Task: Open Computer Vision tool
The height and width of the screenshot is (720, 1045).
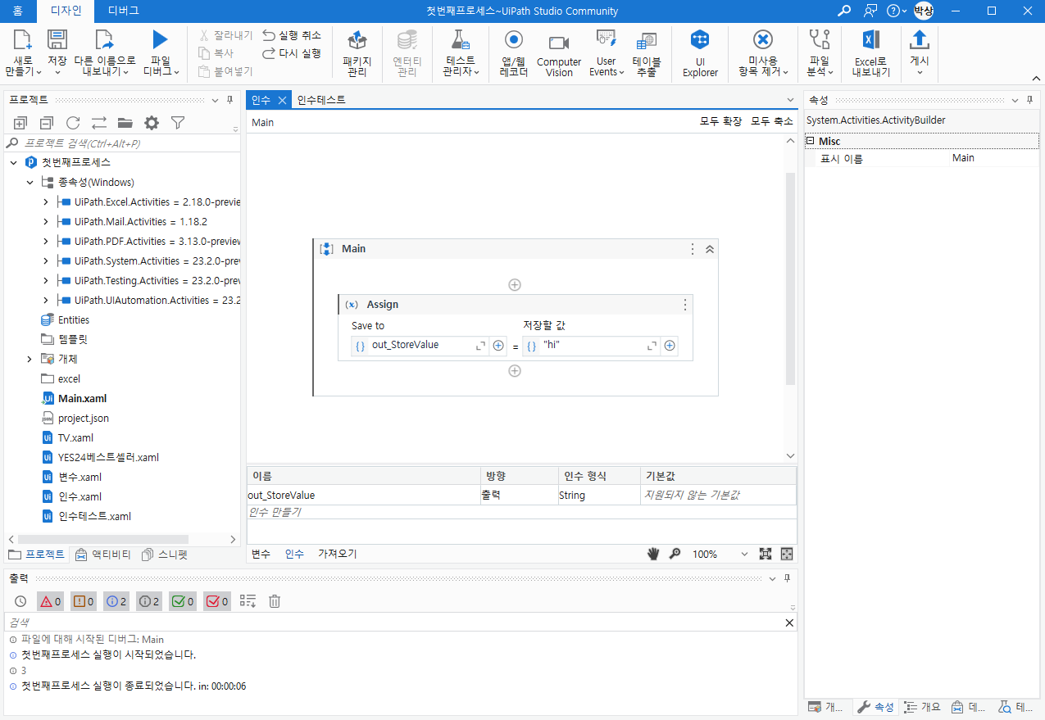Action: pos(559,54)
